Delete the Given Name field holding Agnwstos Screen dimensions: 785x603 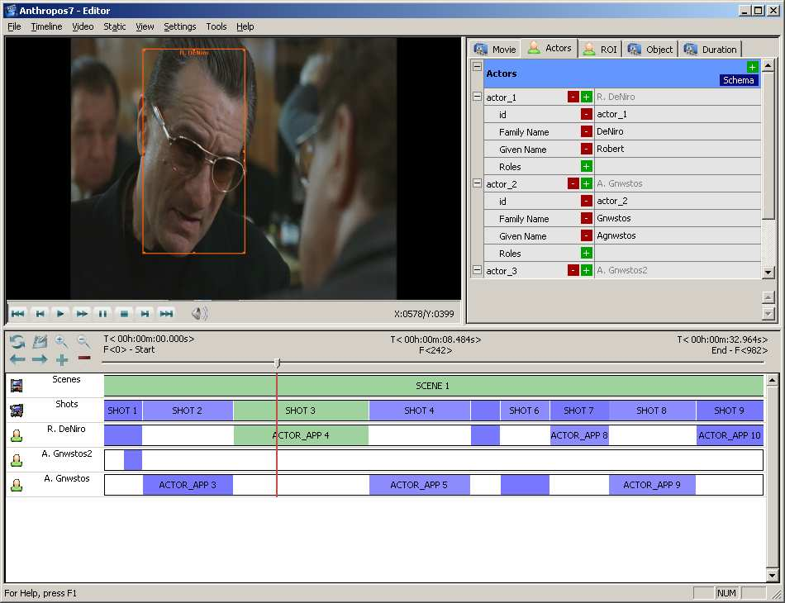point(586,235)
